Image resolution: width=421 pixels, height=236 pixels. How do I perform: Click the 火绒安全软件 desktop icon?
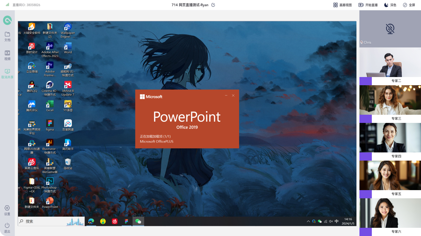pyautogui.click(x=32, y=29)
